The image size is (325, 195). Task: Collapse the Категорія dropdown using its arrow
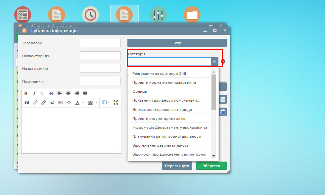click(214, 62)
